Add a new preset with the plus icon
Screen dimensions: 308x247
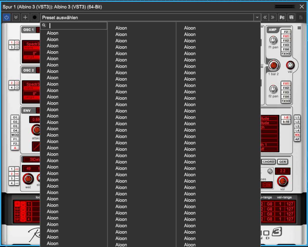(25, 17)
